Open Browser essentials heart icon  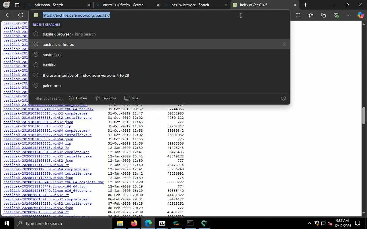336,15
